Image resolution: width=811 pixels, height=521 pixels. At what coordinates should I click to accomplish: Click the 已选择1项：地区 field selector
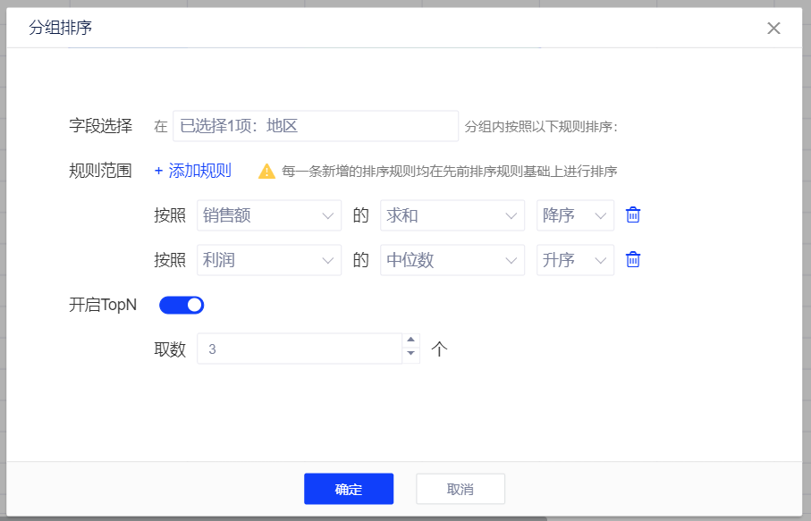pyautogui.click(x=315, y=126)
